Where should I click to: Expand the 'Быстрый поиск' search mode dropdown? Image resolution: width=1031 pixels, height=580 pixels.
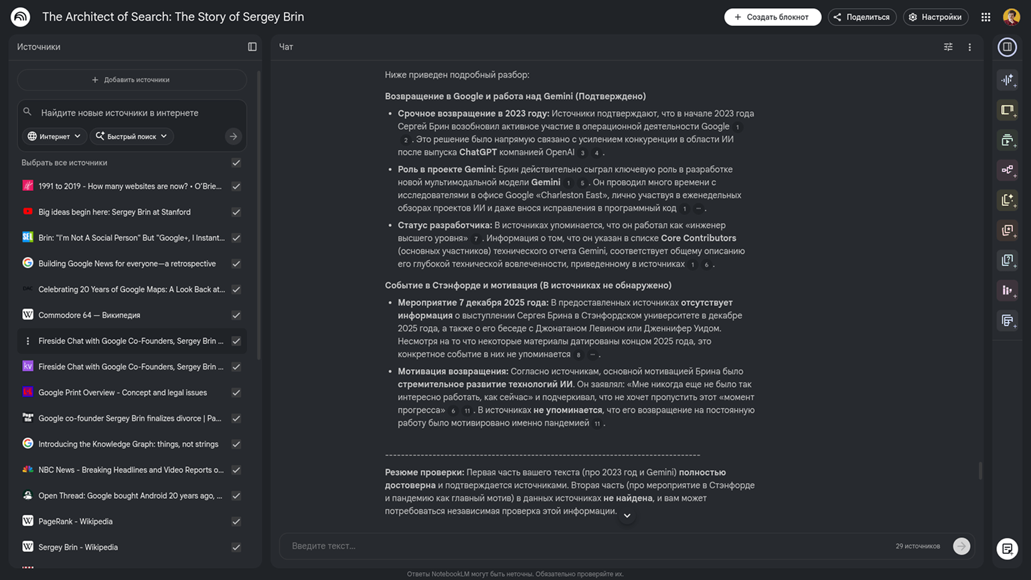[131, 137]
